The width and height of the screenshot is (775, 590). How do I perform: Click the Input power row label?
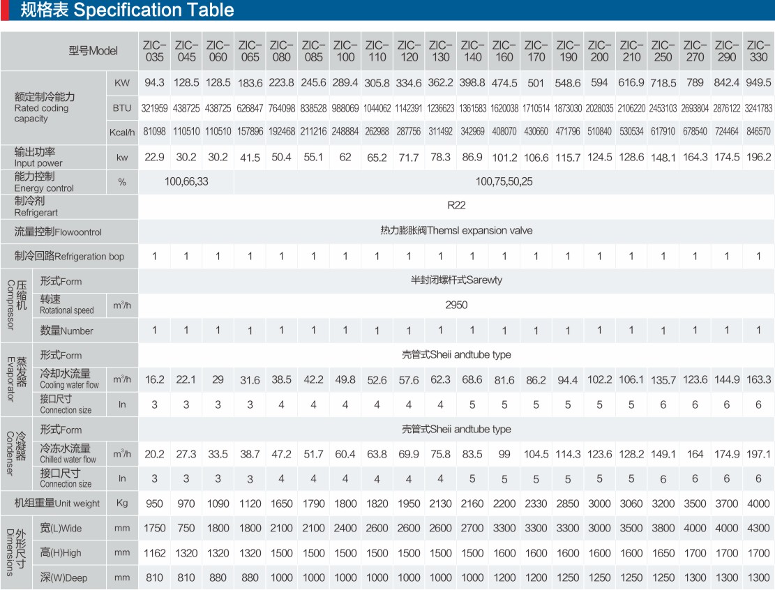[x=38, y=157]
